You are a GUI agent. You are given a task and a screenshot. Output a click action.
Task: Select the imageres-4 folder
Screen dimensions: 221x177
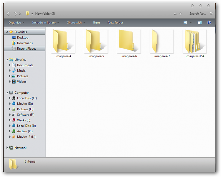[63, 44]
